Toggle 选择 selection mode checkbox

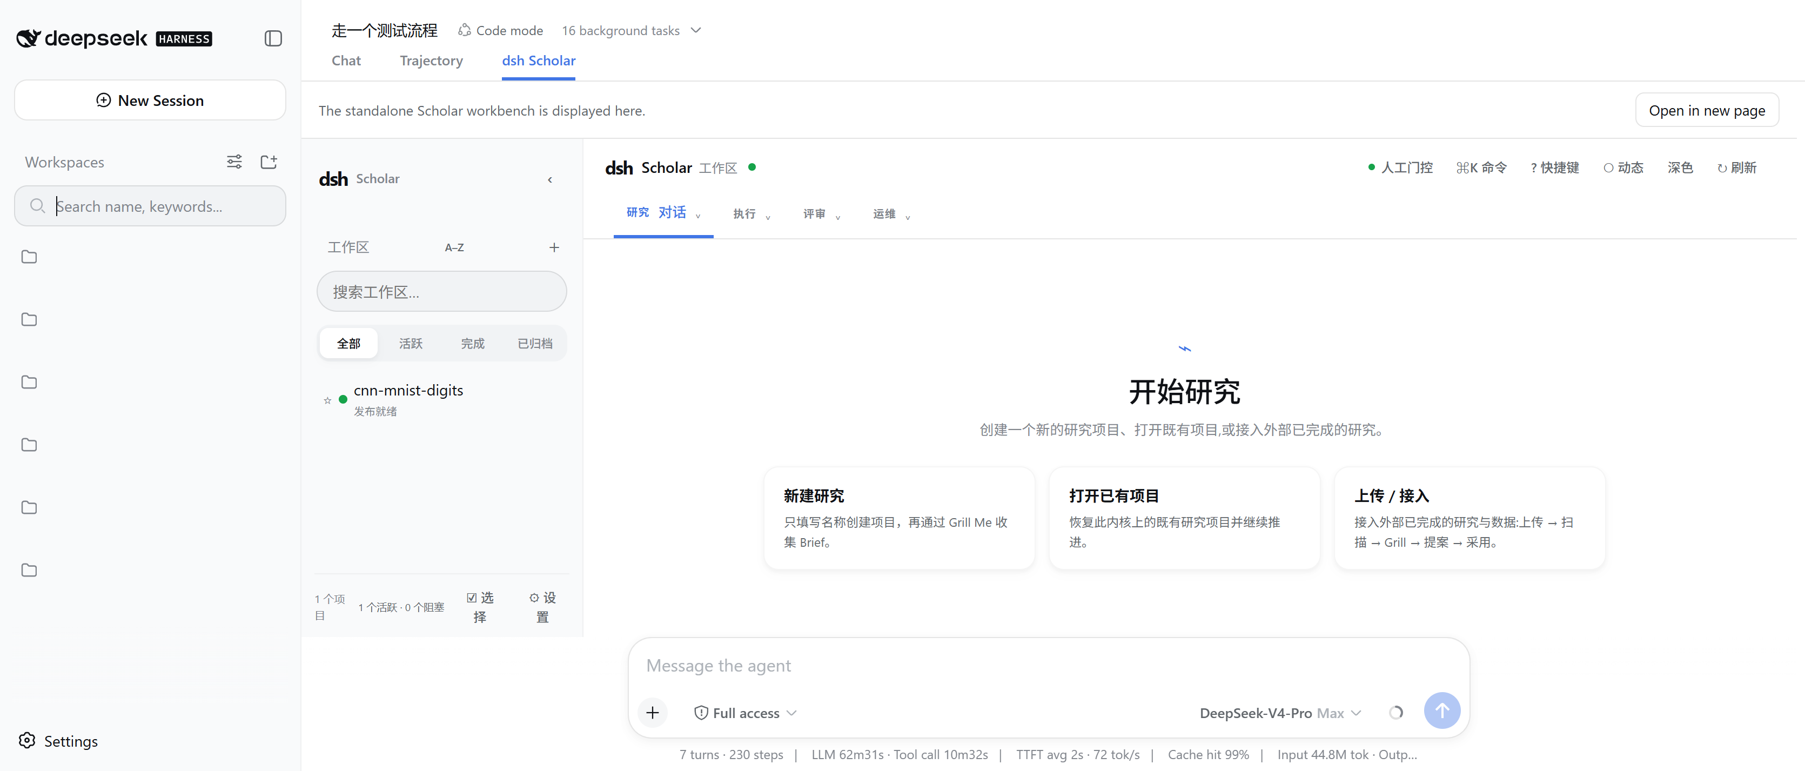(x=480, y=607)
